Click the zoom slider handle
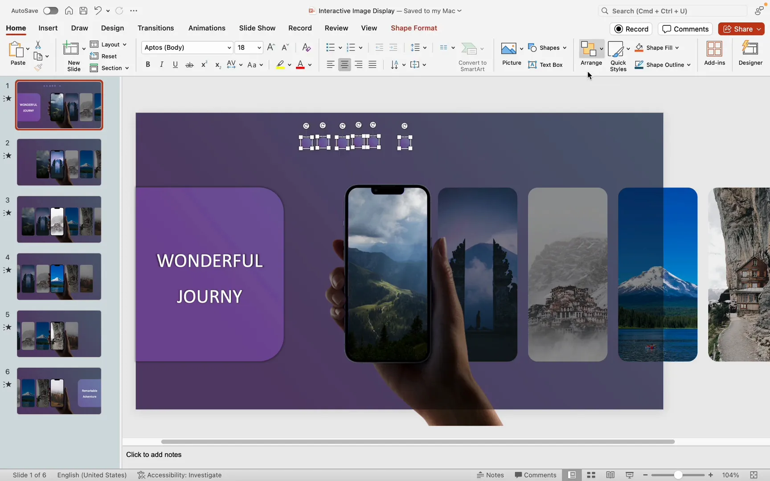Viewport: 770px width, 481px height. coord(678,475)
